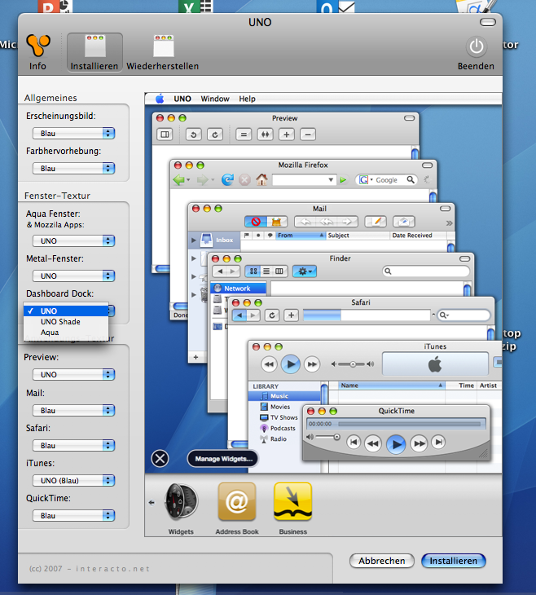The height and width of the screenshot is (595, 536).
Task: Click the Apple logo in preview menu bar
Action: click(160, 99)
